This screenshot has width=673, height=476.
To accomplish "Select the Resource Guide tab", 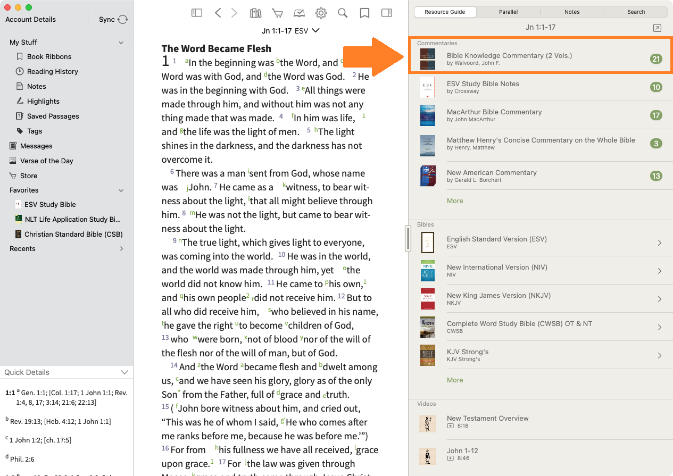I will [x=445, y=12].
